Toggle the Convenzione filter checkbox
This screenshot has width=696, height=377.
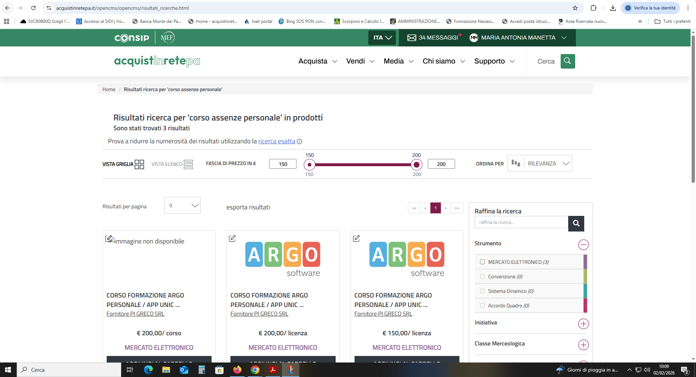click(x=482, y=276)
